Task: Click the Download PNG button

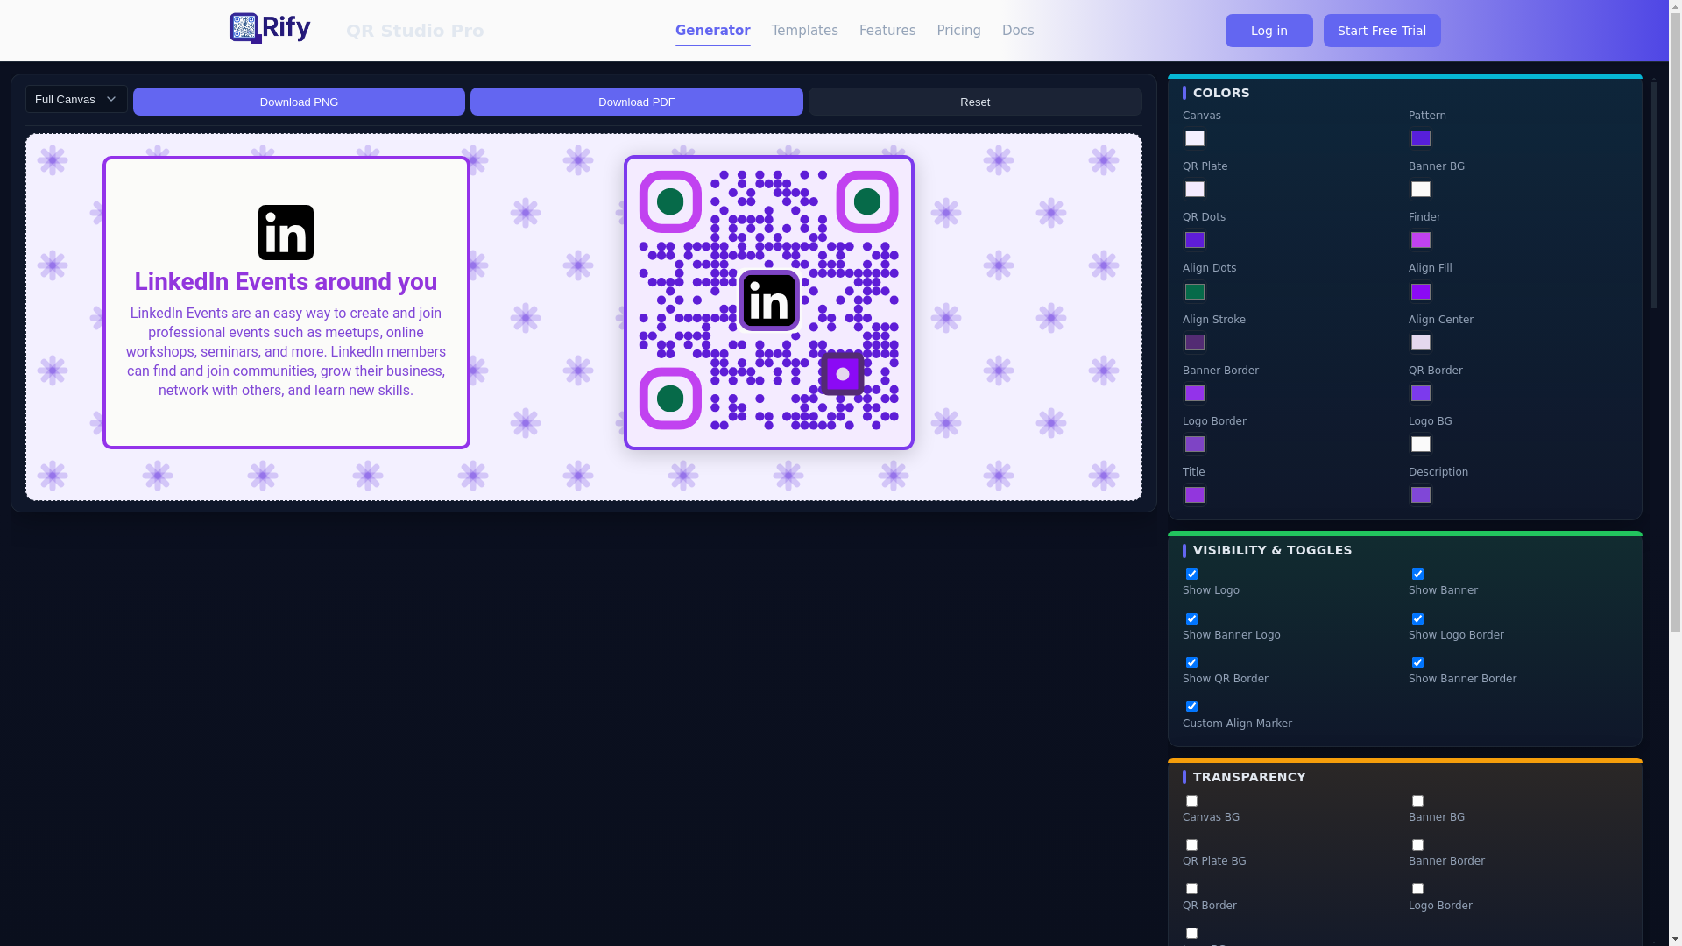Action: point(299,102)
